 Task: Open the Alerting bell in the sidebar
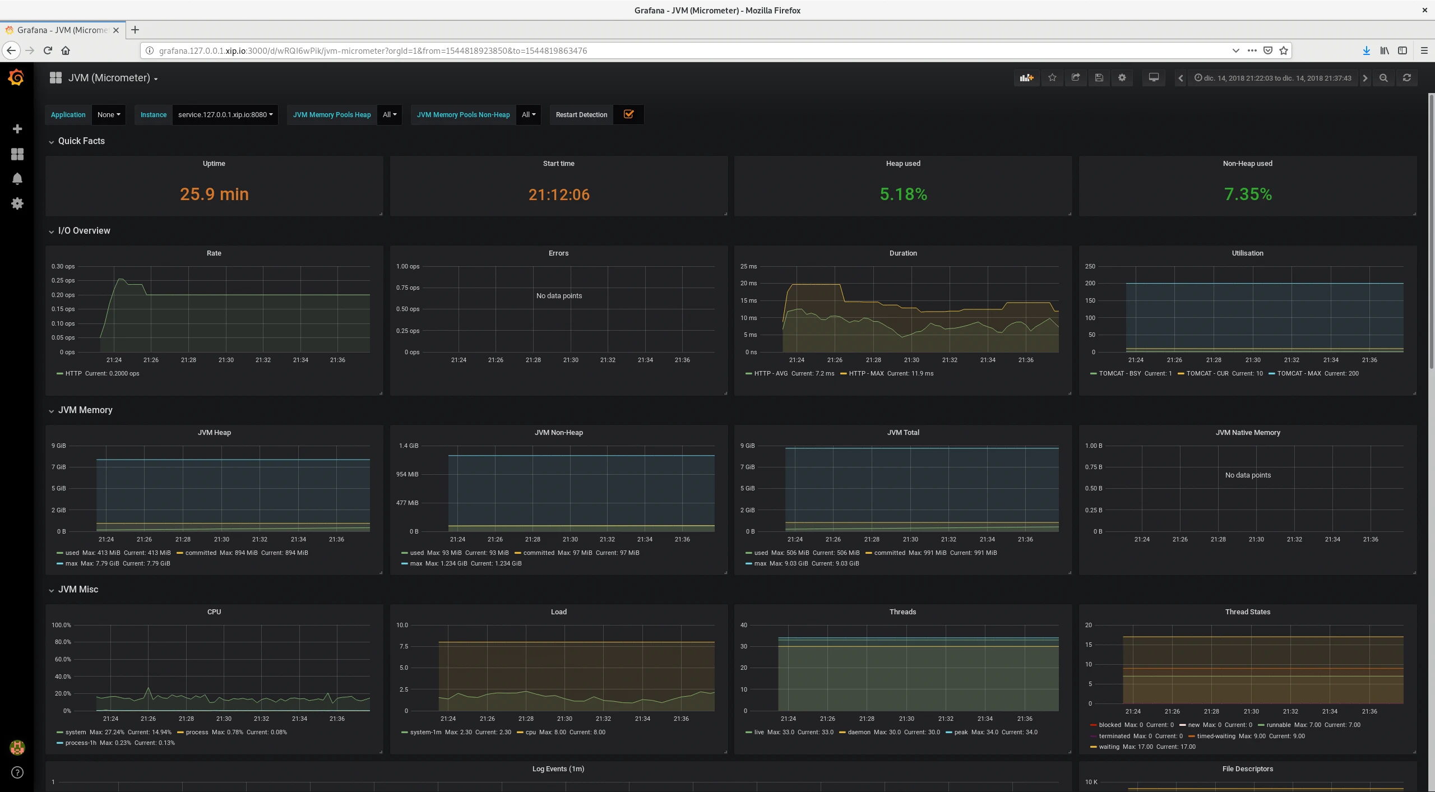(17, 179)
